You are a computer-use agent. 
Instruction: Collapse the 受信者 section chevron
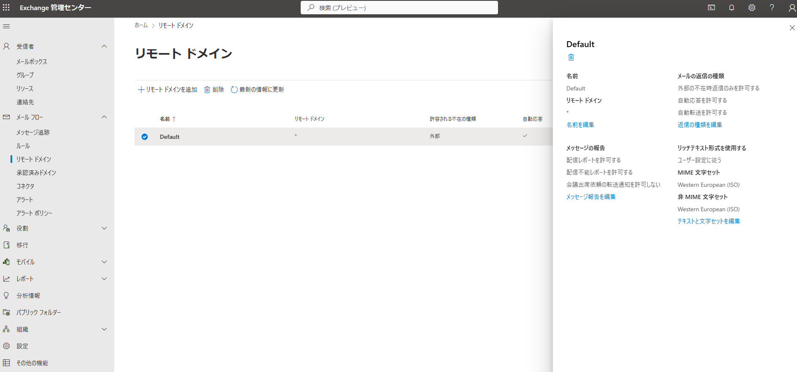[x=104, y=46]
